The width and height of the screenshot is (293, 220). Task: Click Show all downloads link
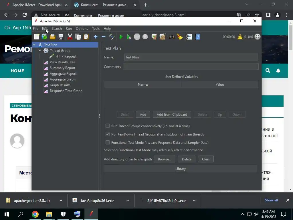click(x=271, y=200)
